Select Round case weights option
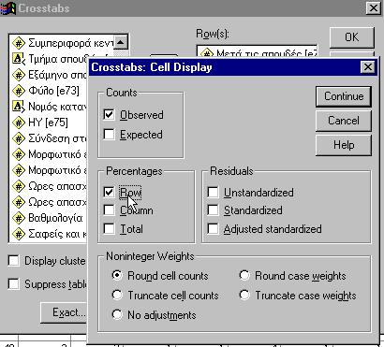The width and height of the screenshot is (384, 347). pyautogui.click(x=244, y=276)
